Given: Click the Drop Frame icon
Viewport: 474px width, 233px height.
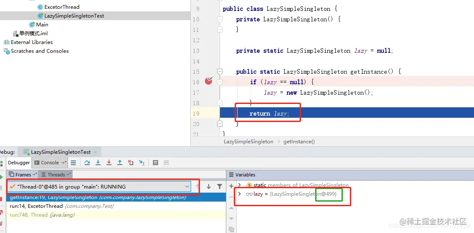Looking at the screenshot, I should click(x=131, y=163).
